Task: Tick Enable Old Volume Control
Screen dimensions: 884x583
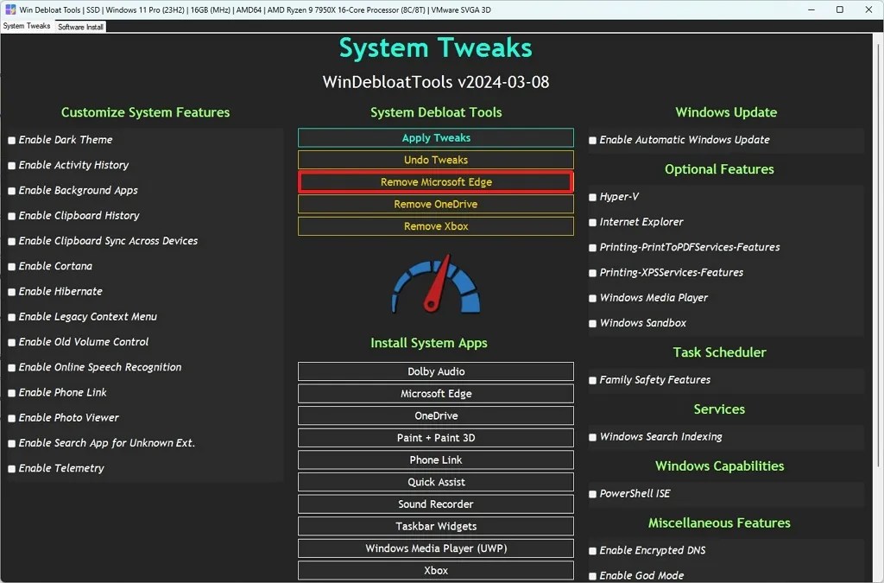Action: coord(12,342)
